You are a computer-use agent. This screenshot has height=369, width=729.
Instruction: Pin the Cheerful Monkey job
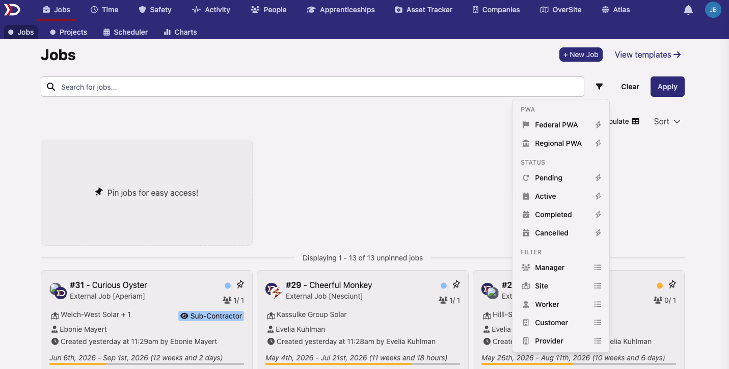pyautogui.click(x=456, y=284)
